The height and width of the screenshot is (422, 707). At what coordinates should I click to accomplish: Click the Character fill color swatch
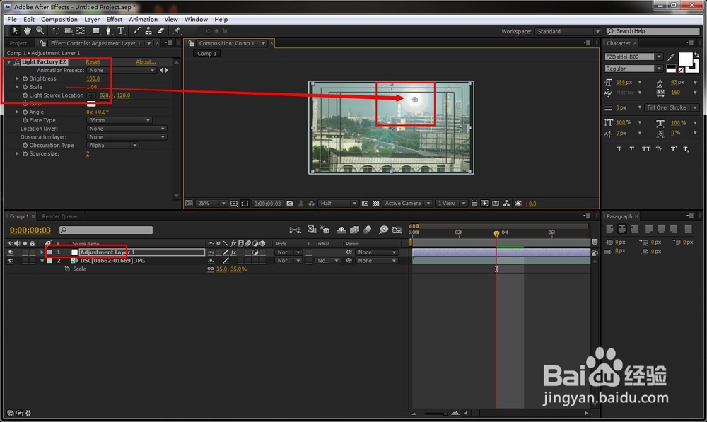(685, 59)
